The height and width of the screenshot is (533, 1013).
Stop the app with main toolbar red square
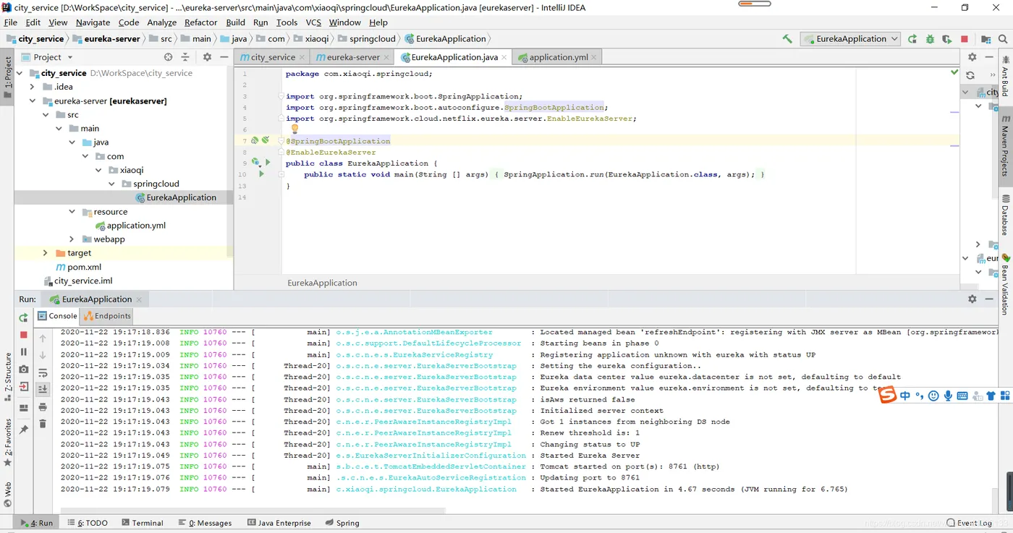click(965, 39)
